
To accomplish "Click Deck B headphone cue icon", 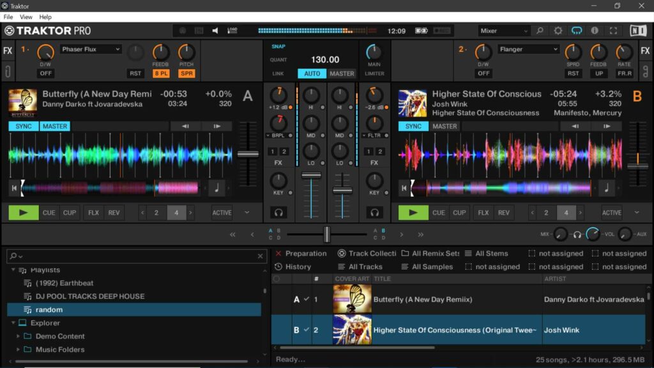I will [375, 213].
